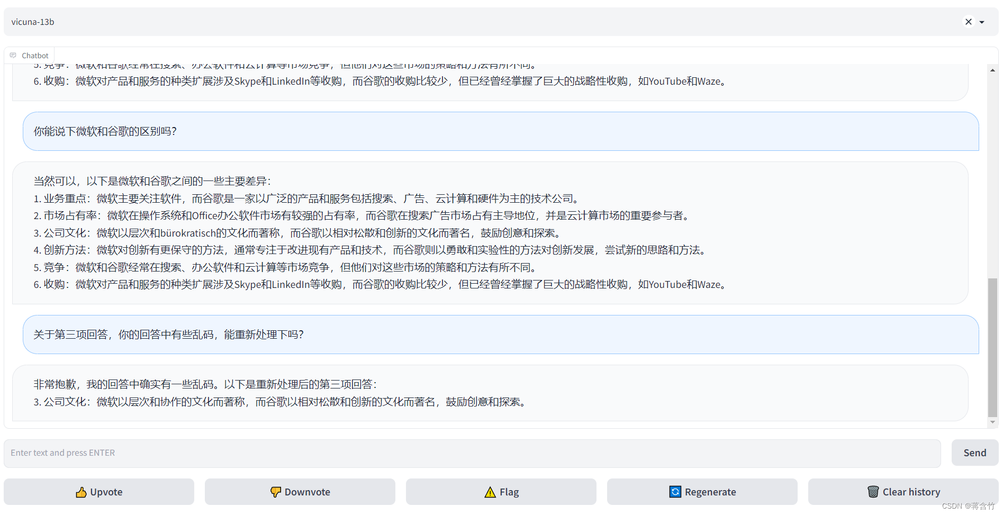Screen dimensions: 1003x515
Task: Click the thumbs-up icon on Upvote
Action: tap(81, 492)
